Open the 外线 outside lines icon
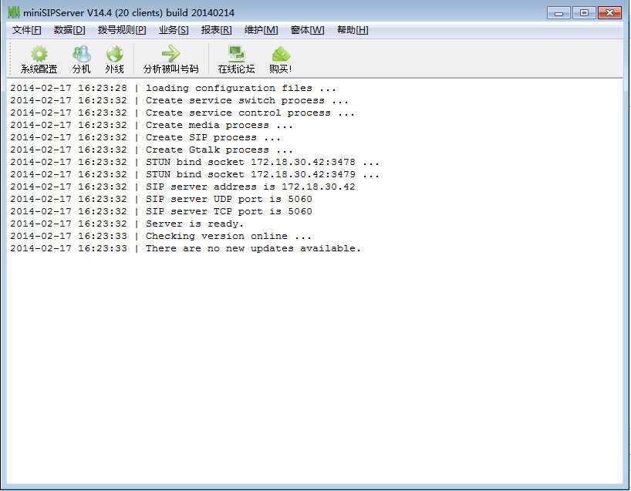 point(115,59)
